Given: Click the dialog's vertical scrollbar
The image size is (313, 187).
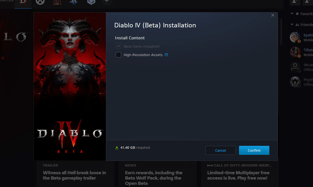Looking at the screenshot, I should pos(281,31).
